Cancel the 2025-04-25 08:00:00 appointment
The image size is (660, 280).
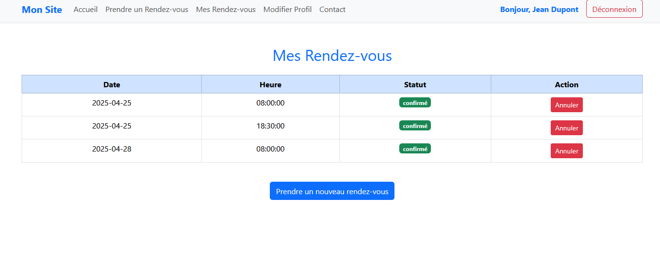point(567,105)
